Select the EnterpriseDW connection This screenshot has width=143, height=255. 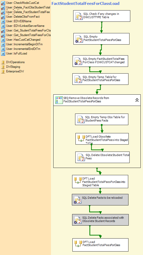coord(15,71)
